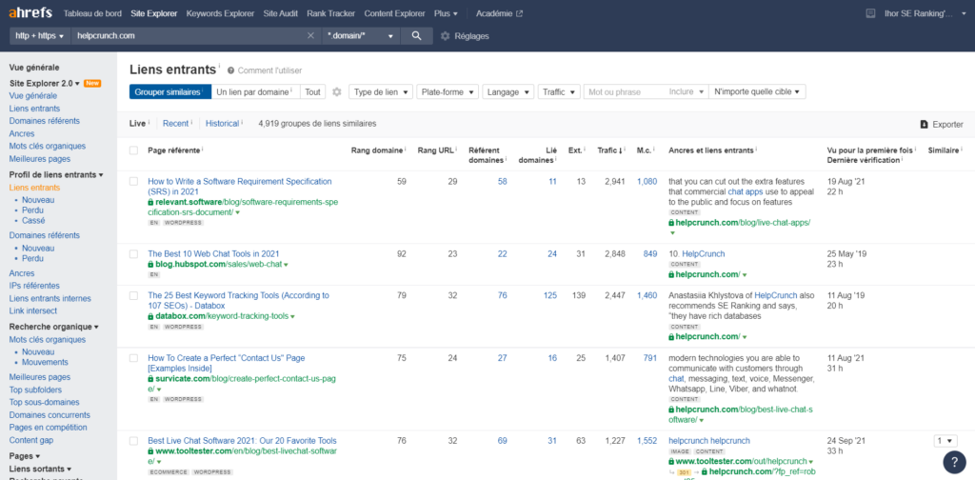
Task: Click the filter settings gear icon
Action: (x=337, y=92)
